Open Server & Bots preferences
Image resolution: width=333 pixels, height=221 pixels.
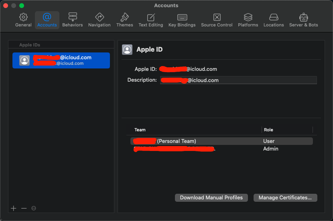click(x=303, y=20)
